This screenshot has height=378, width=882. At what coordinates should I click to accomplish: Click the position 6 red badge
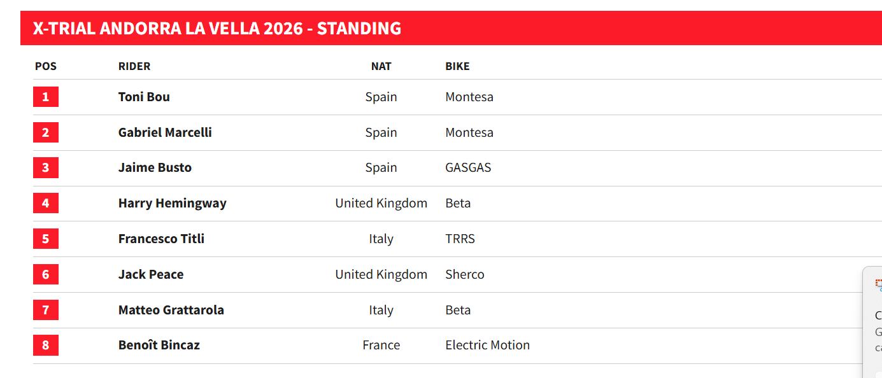pos(45,275)
